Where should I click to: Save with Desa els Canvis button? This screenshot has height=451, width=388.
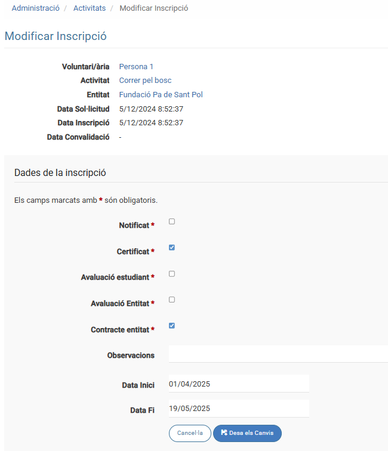(x=247, y=433)
